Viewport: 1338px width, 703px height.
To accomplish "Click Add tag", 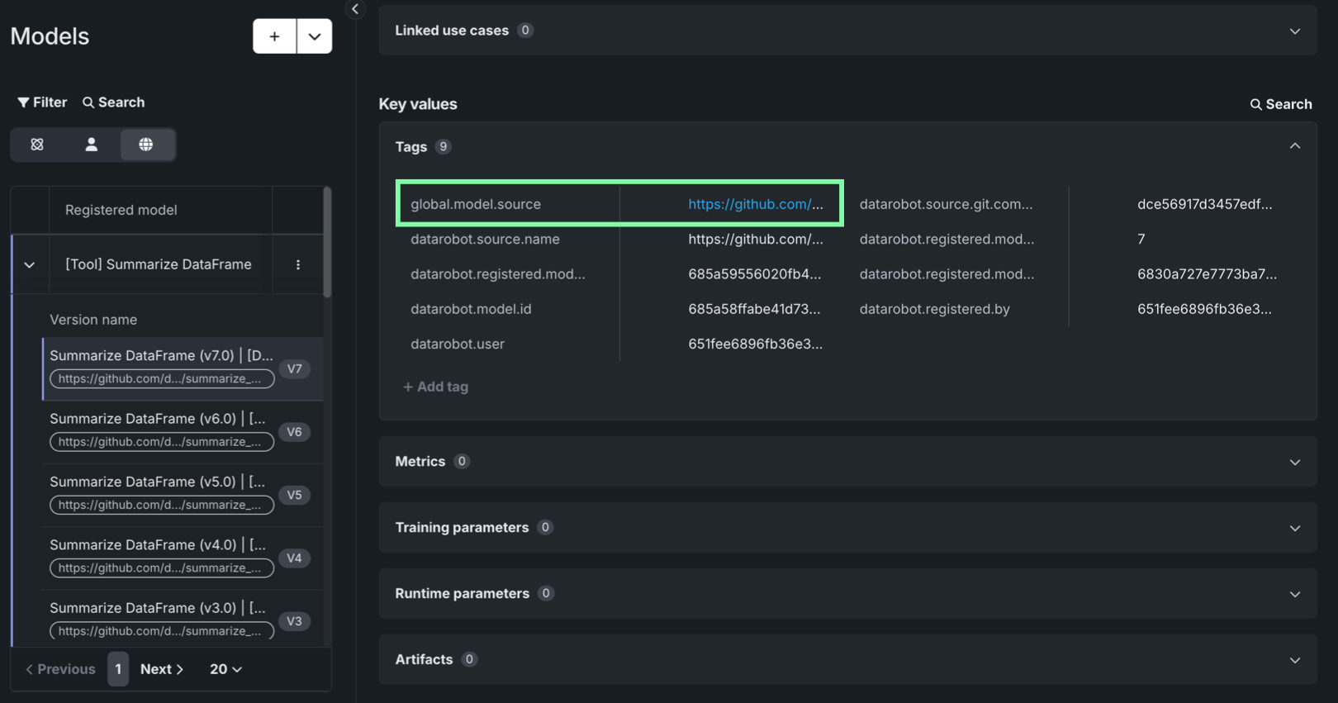I will click(435, 387).
